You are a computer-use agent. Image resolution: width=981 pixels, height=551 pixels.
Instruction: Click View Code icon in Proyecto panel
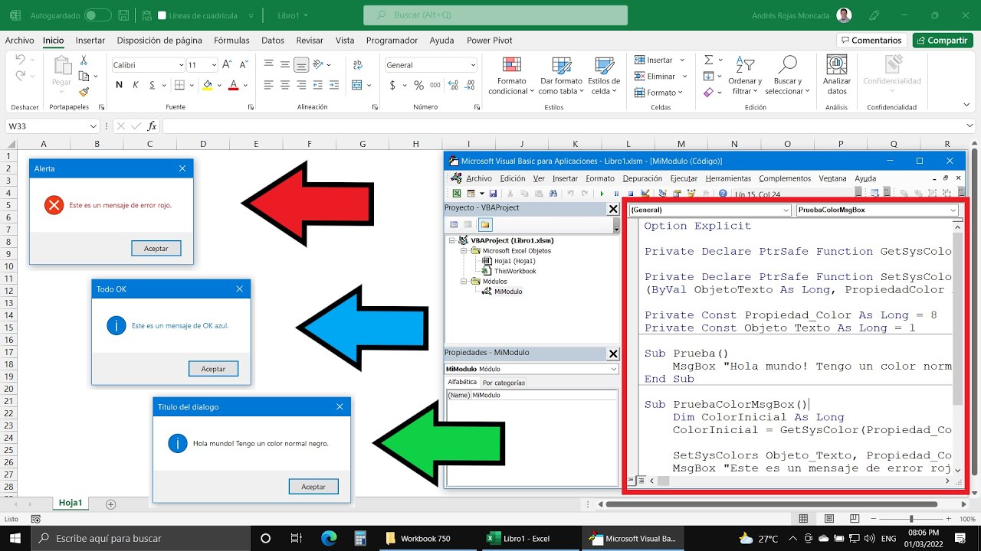tap(454, 224)
